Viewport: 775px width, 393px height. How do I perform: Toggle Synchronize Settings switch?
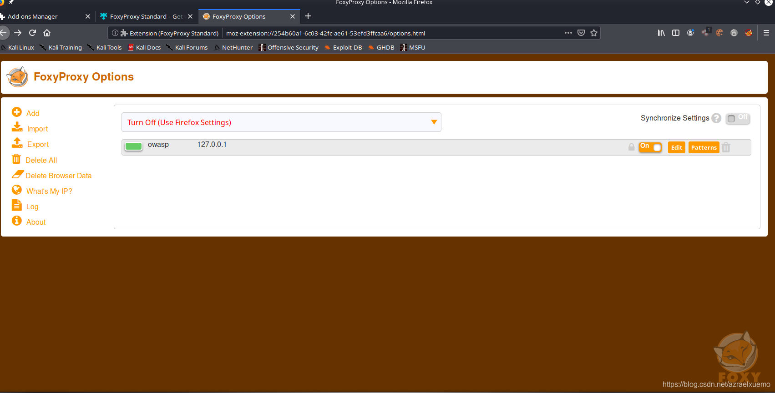pyautogui.click(x=738, y=118)
